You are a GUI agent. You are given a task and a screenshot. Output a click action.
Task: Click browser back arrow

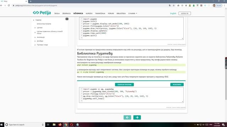[x=1, y=6]
